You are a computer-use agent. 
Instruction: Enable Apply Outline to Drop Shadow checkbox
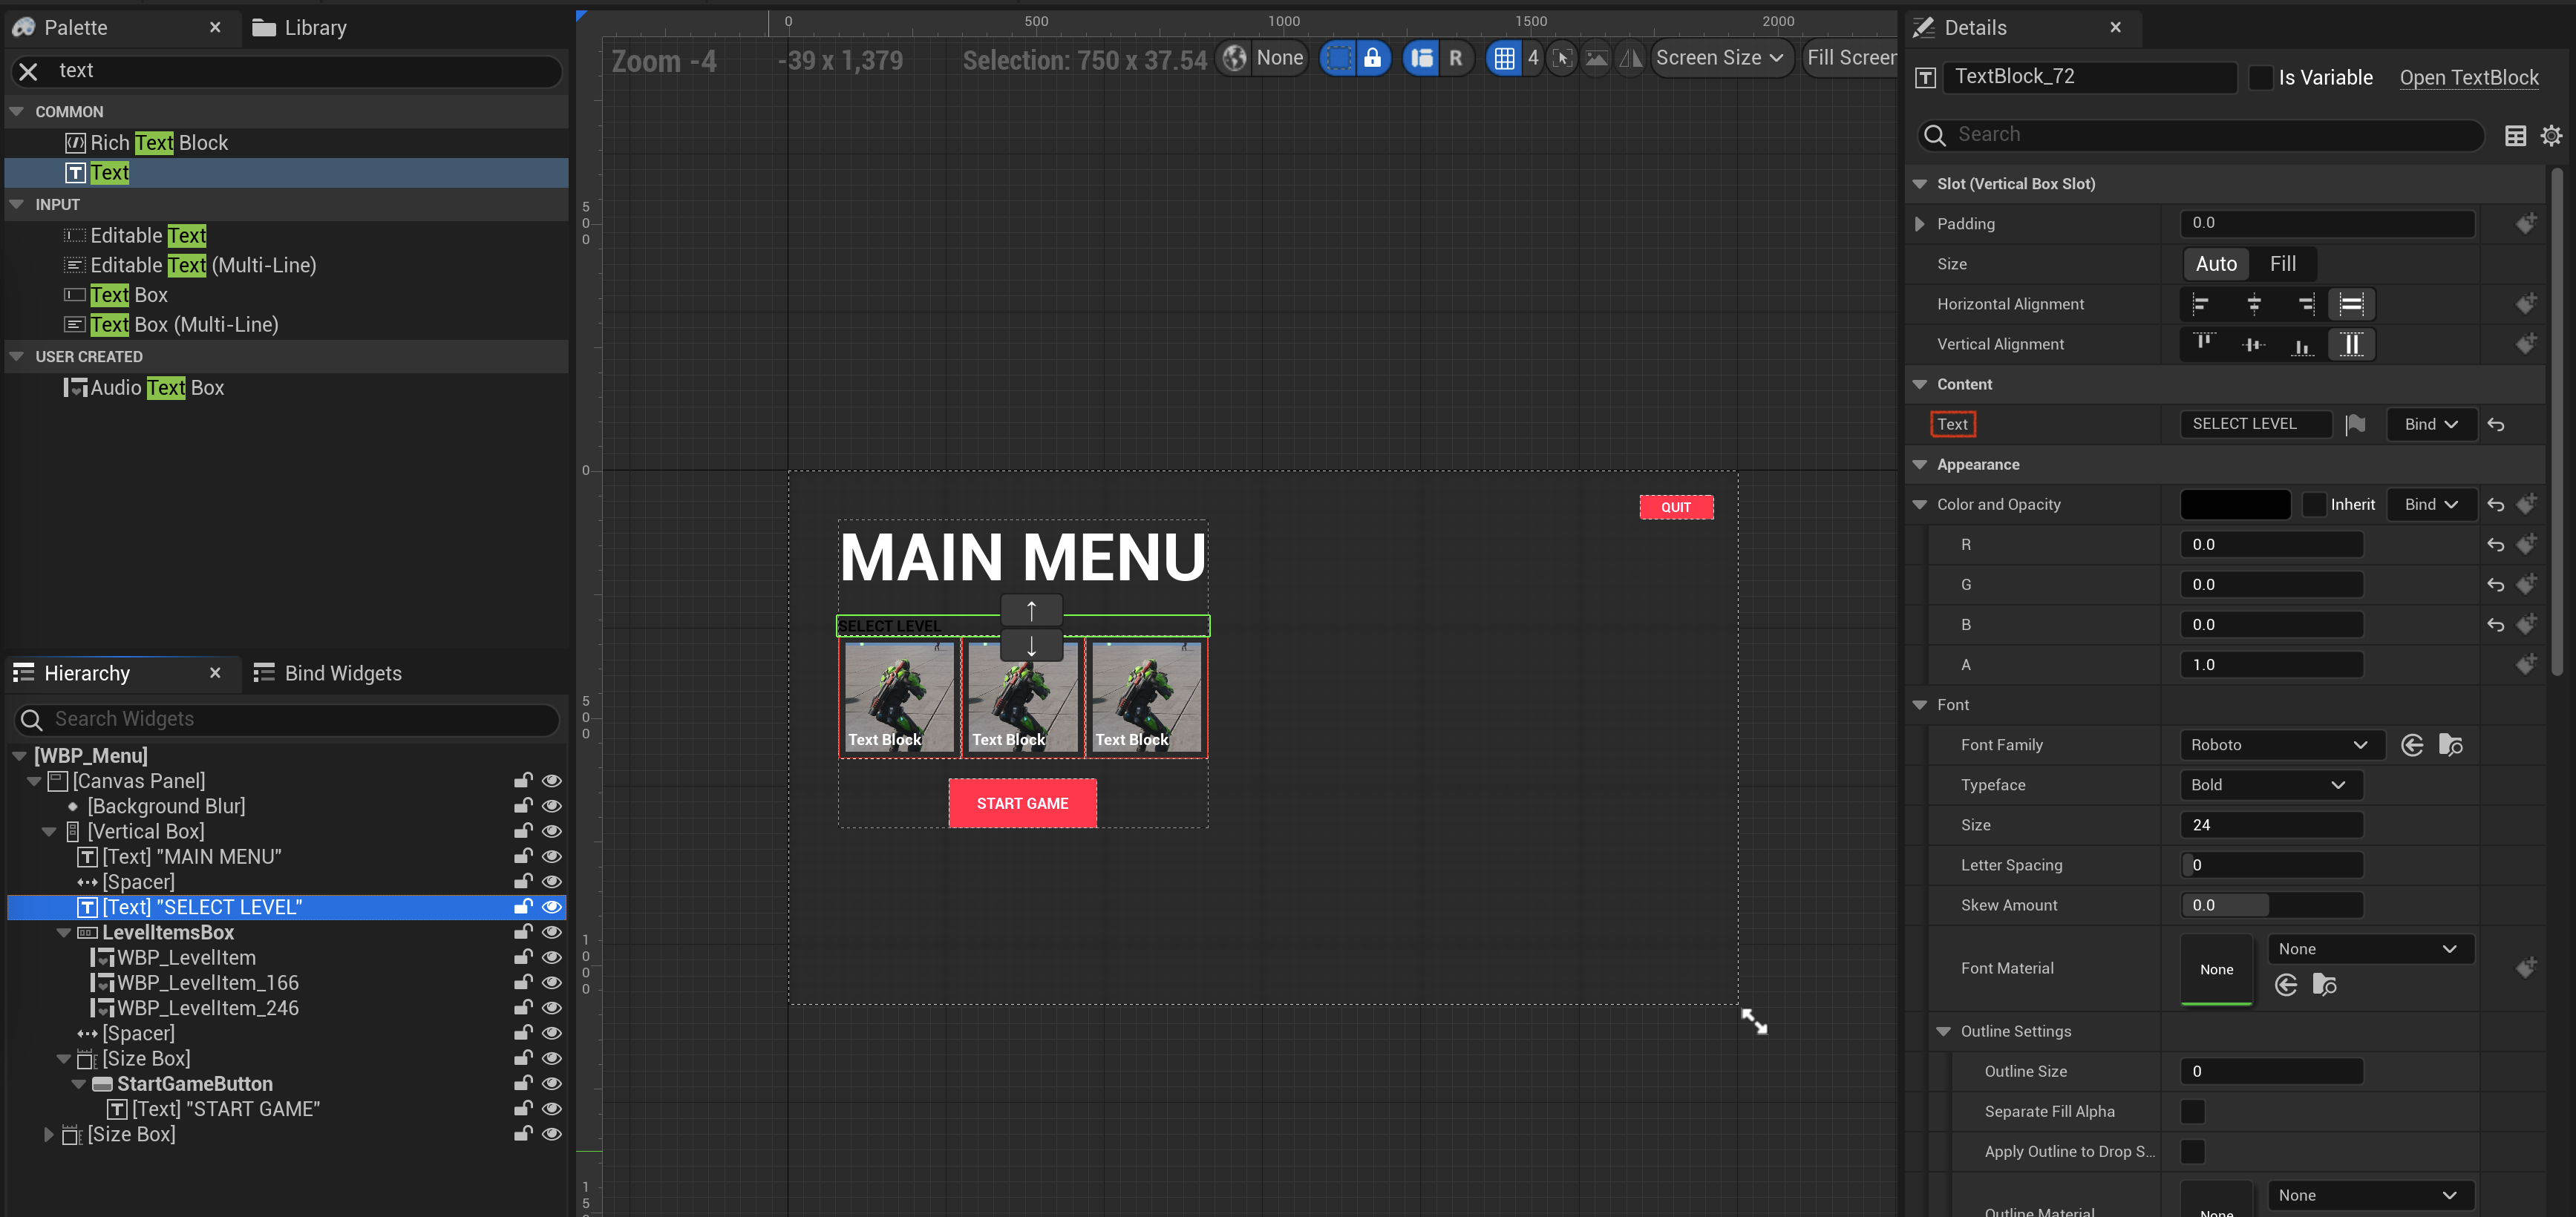(2192, 1151)
